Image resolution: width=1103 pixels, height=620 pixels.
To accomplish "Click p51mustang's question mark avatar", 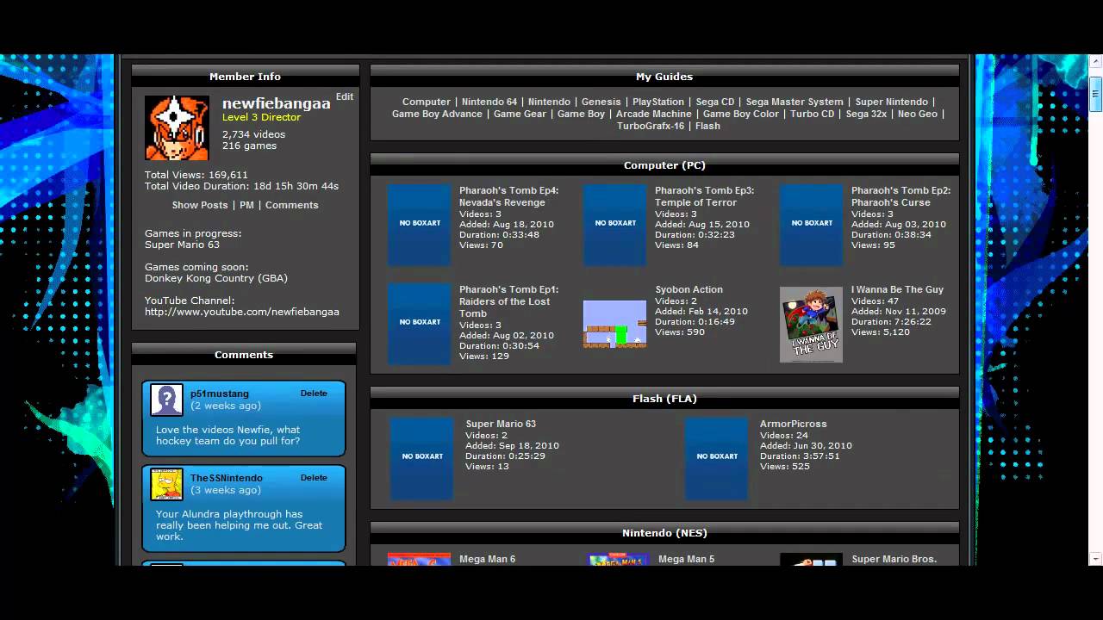I will [x=166, y=400].
